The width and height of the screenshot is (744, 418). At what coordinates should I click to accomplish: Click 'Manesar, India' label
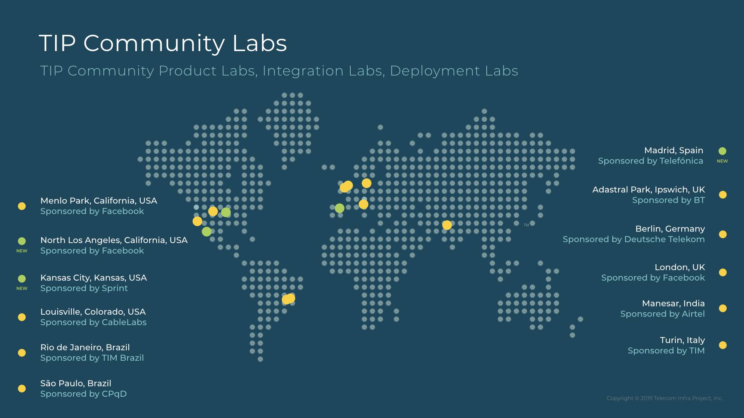pyautogui.click(x=673, y=303)
